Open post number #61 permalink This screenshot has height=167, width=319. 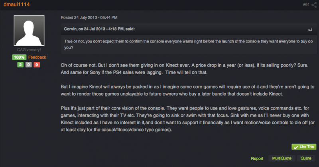click(x=306, y=4)
